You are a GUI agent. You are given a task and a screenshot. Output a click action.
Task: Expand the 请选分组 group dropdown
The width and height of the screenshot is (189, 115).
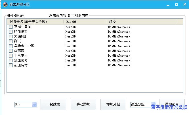153,105
